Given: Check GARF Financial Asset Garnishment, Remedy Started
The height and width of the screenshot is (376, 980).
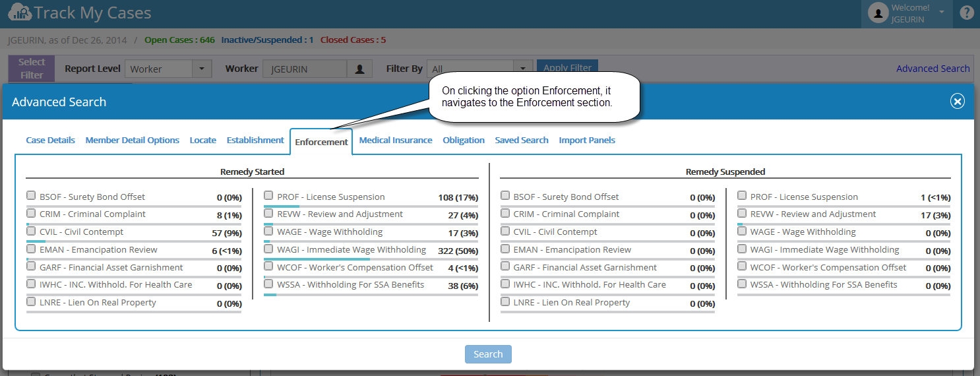Looking at the screenshot, I should (x=31, y=266).
